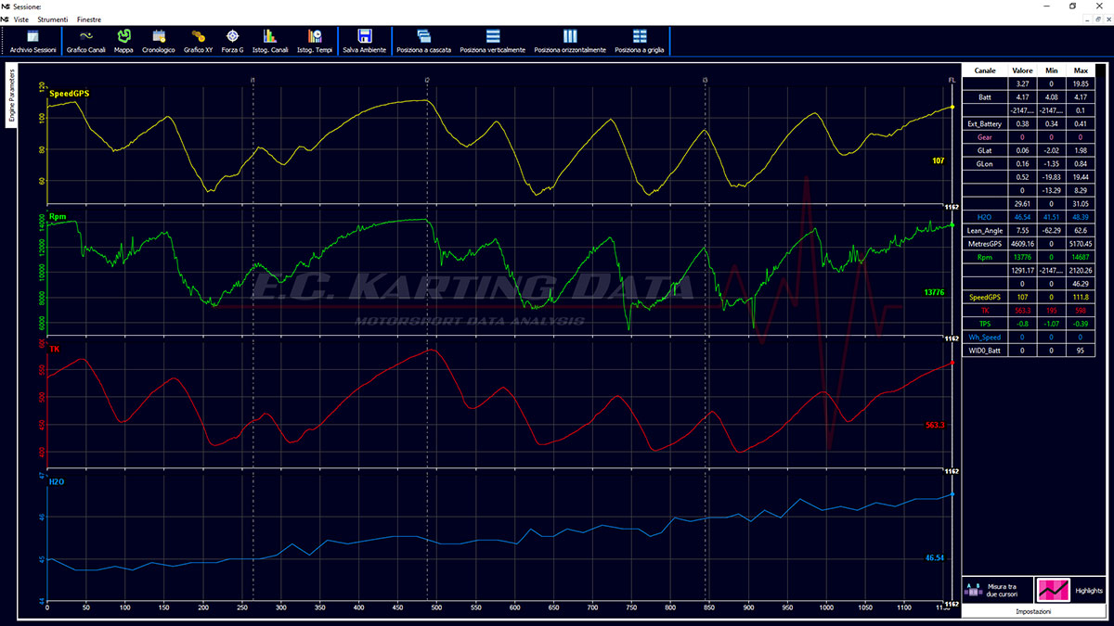Show the Mappa track map
The image size is (1114, 626).
[x=123, y=40]
